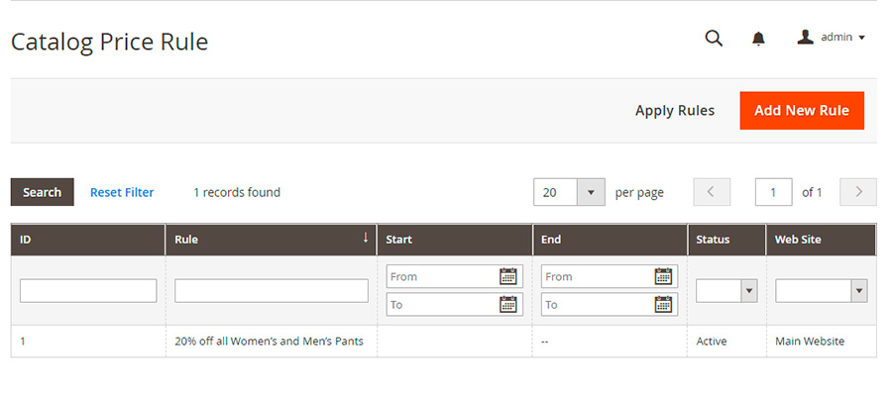Sort by the Status column header
Image resolution: width=892 pixels, height=395 pixels.
pyautogui.click(x=727, y=240)
